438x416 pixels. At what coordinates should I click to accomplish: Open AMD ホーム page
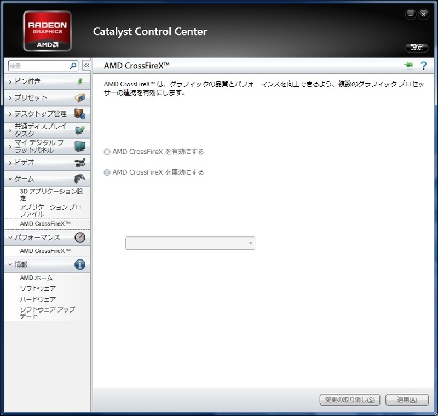pos(36,278)
